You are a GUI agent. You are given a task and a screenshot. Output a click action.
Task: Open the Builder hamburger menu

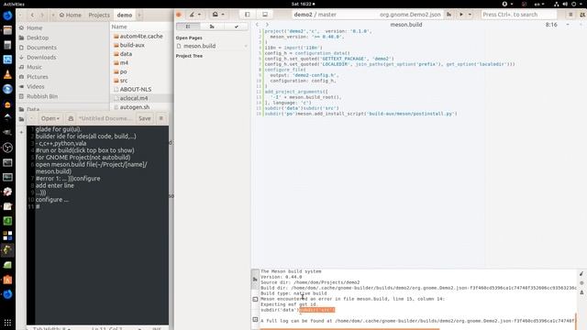tap(570, 15)
